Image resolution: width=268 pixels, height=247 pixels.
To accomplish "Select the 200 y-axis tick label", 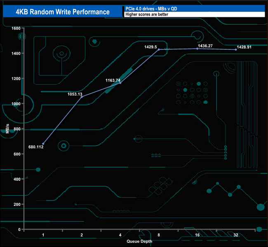I will tap(17, 204).
